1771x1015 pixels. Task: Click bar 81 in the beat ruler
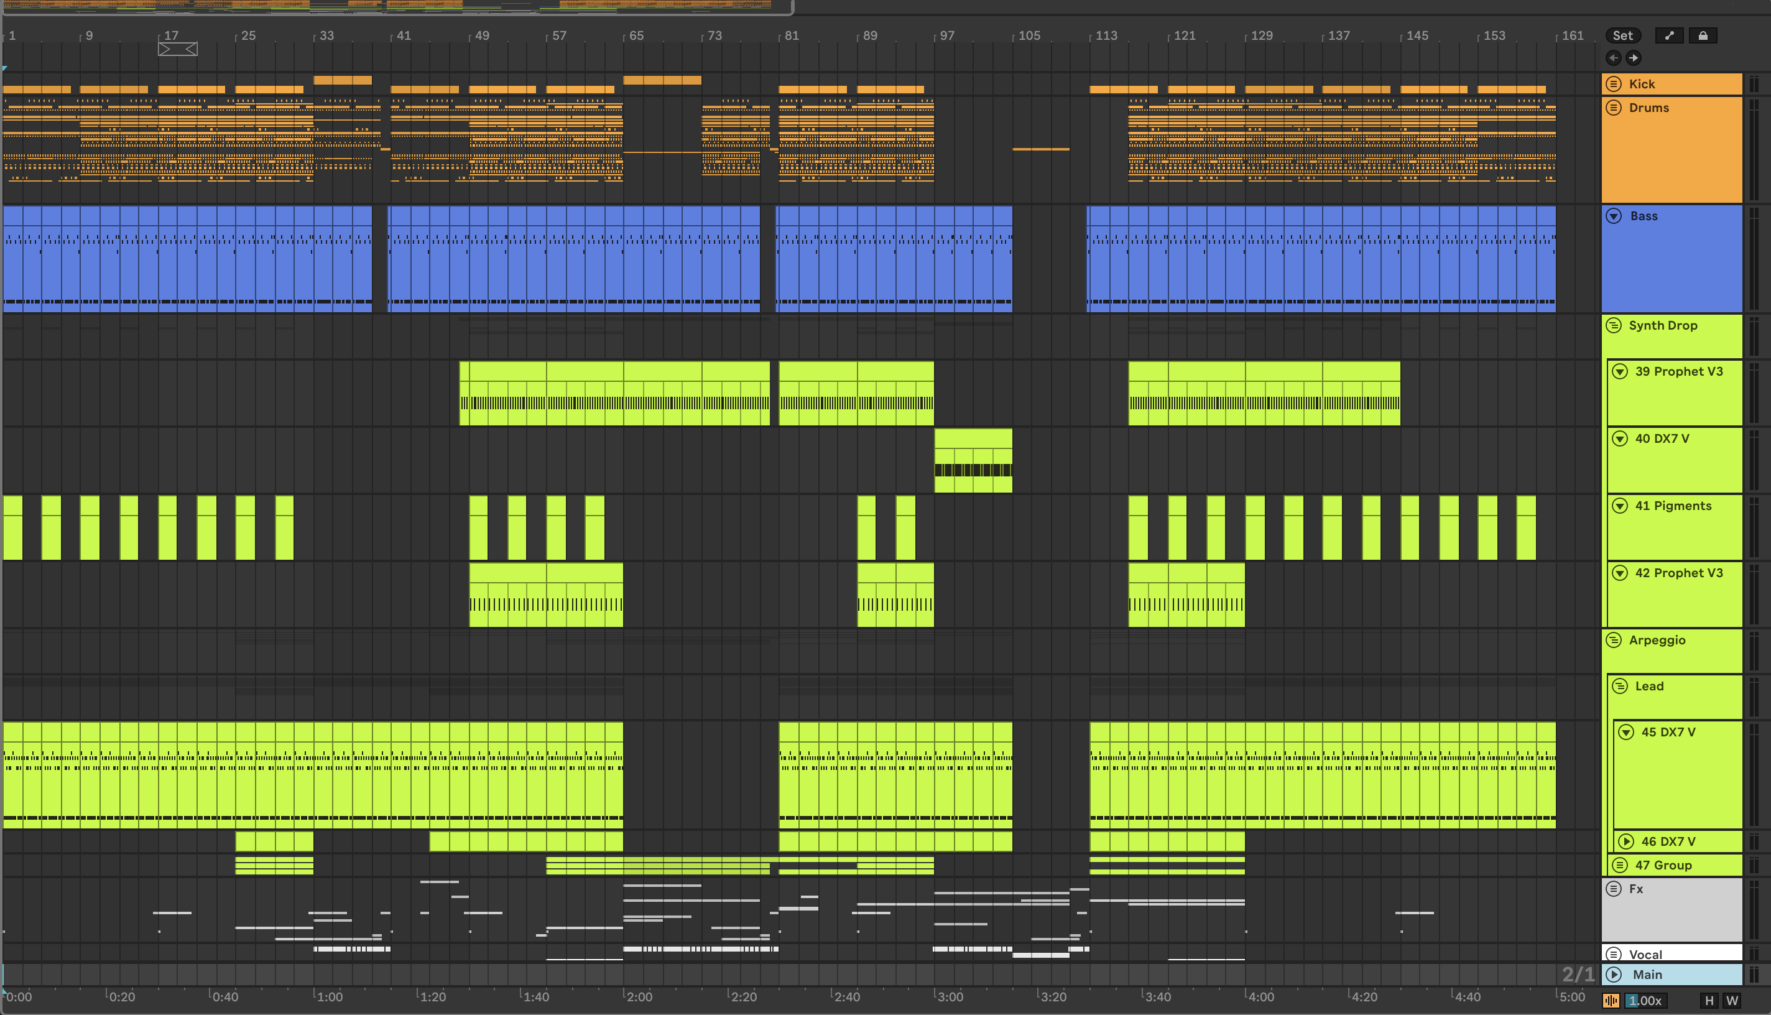click(x=791, y=35)
